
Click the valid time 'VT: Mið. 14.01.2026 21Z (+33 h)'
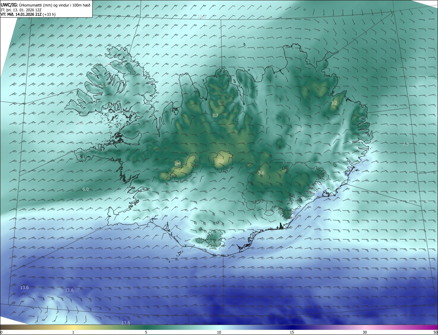pos(29,14)
